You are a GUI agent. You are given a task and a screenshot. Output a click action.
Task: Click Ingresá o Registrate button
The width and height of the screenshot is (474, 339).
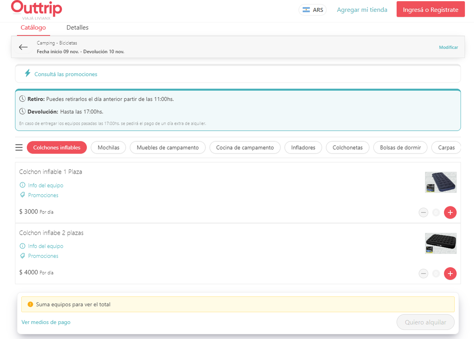pyautogui.click(x=431, y=10)
